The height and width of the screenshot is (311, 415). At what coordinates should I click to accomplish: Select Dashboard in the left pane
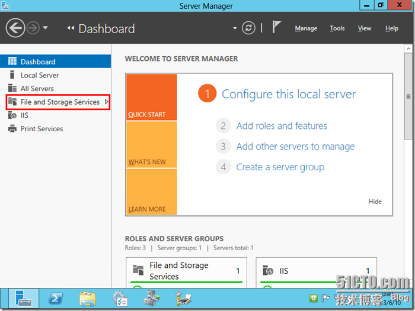click(x=56, y=61)
